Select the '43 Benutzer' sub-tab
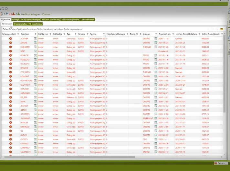 tap(7, 24)
